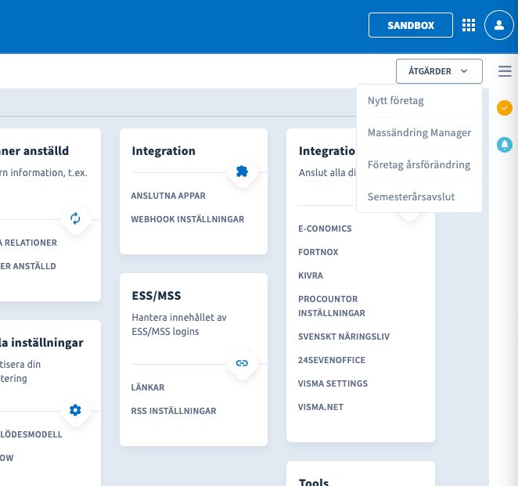Click the ESS/MSS chain link icon
The image size is (518, 486).
243,363
